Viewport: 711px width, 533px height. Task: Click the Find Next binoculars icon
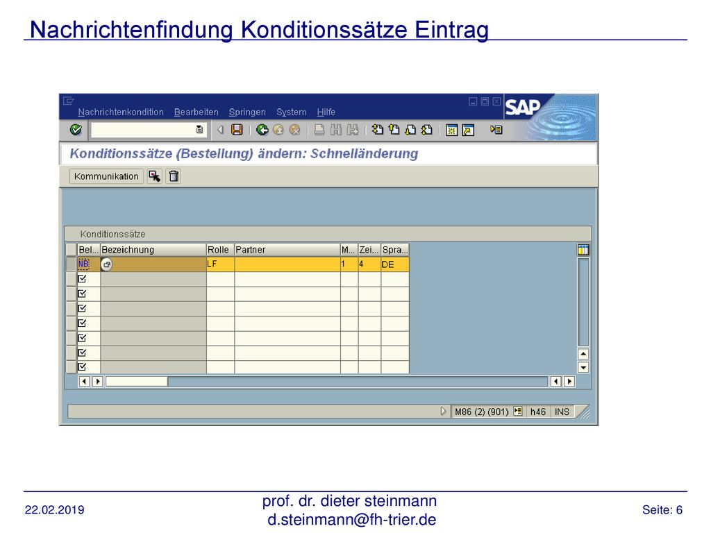[x=352, y=130]
